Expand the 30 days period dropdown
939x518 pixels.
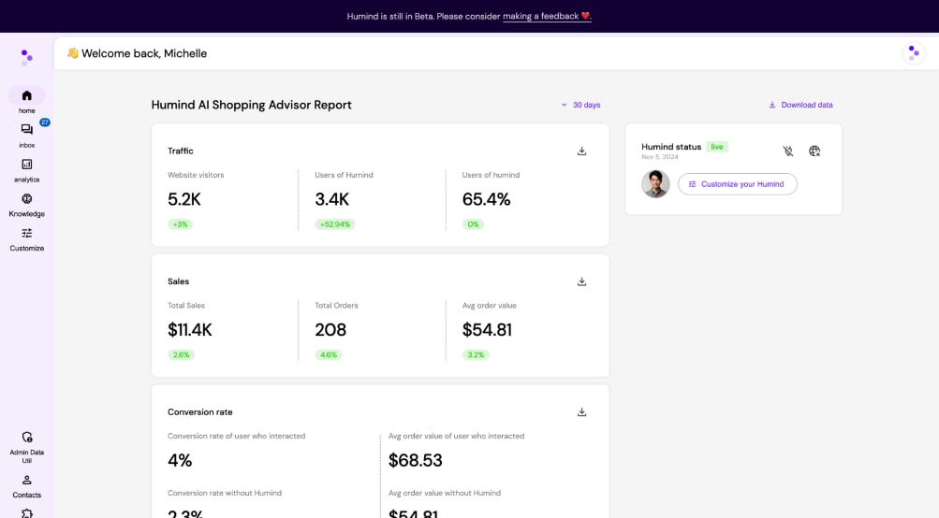click(x=580, y=105)
